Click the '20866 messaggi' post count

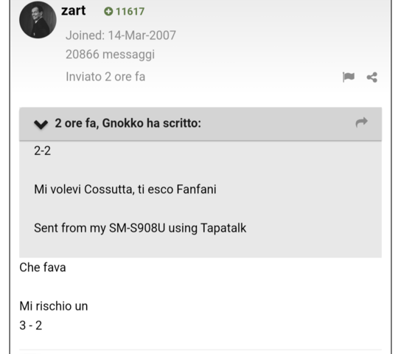click(x=110, y=55)
